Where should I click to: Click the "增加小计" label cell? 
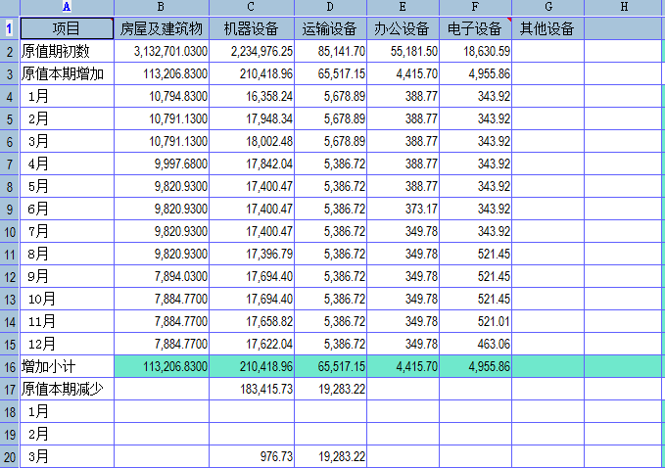66,366
